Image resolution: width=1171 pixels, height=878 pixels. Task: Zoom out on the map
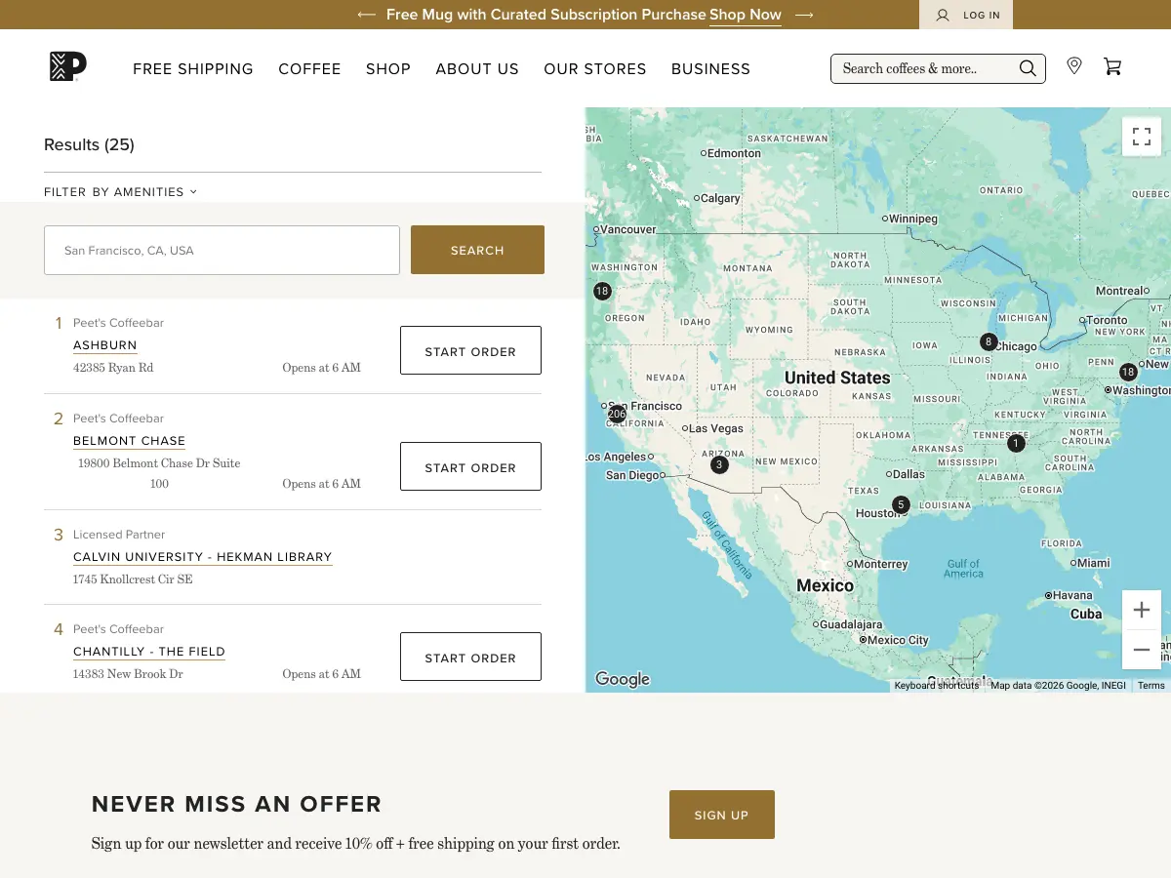pos(1142,650)
